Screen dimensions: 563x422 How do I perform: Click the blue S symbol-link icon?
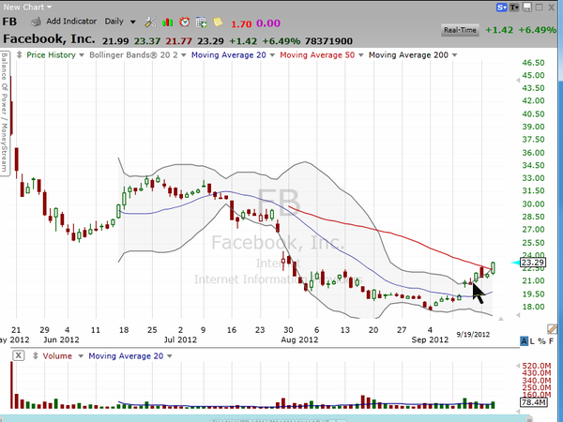pyautogui.click(x=501, y=8)
